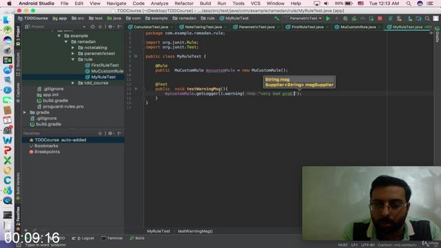Toggle the Captures tool window strip button
This screenshot has height=248, width=441.
pos(18,92)
